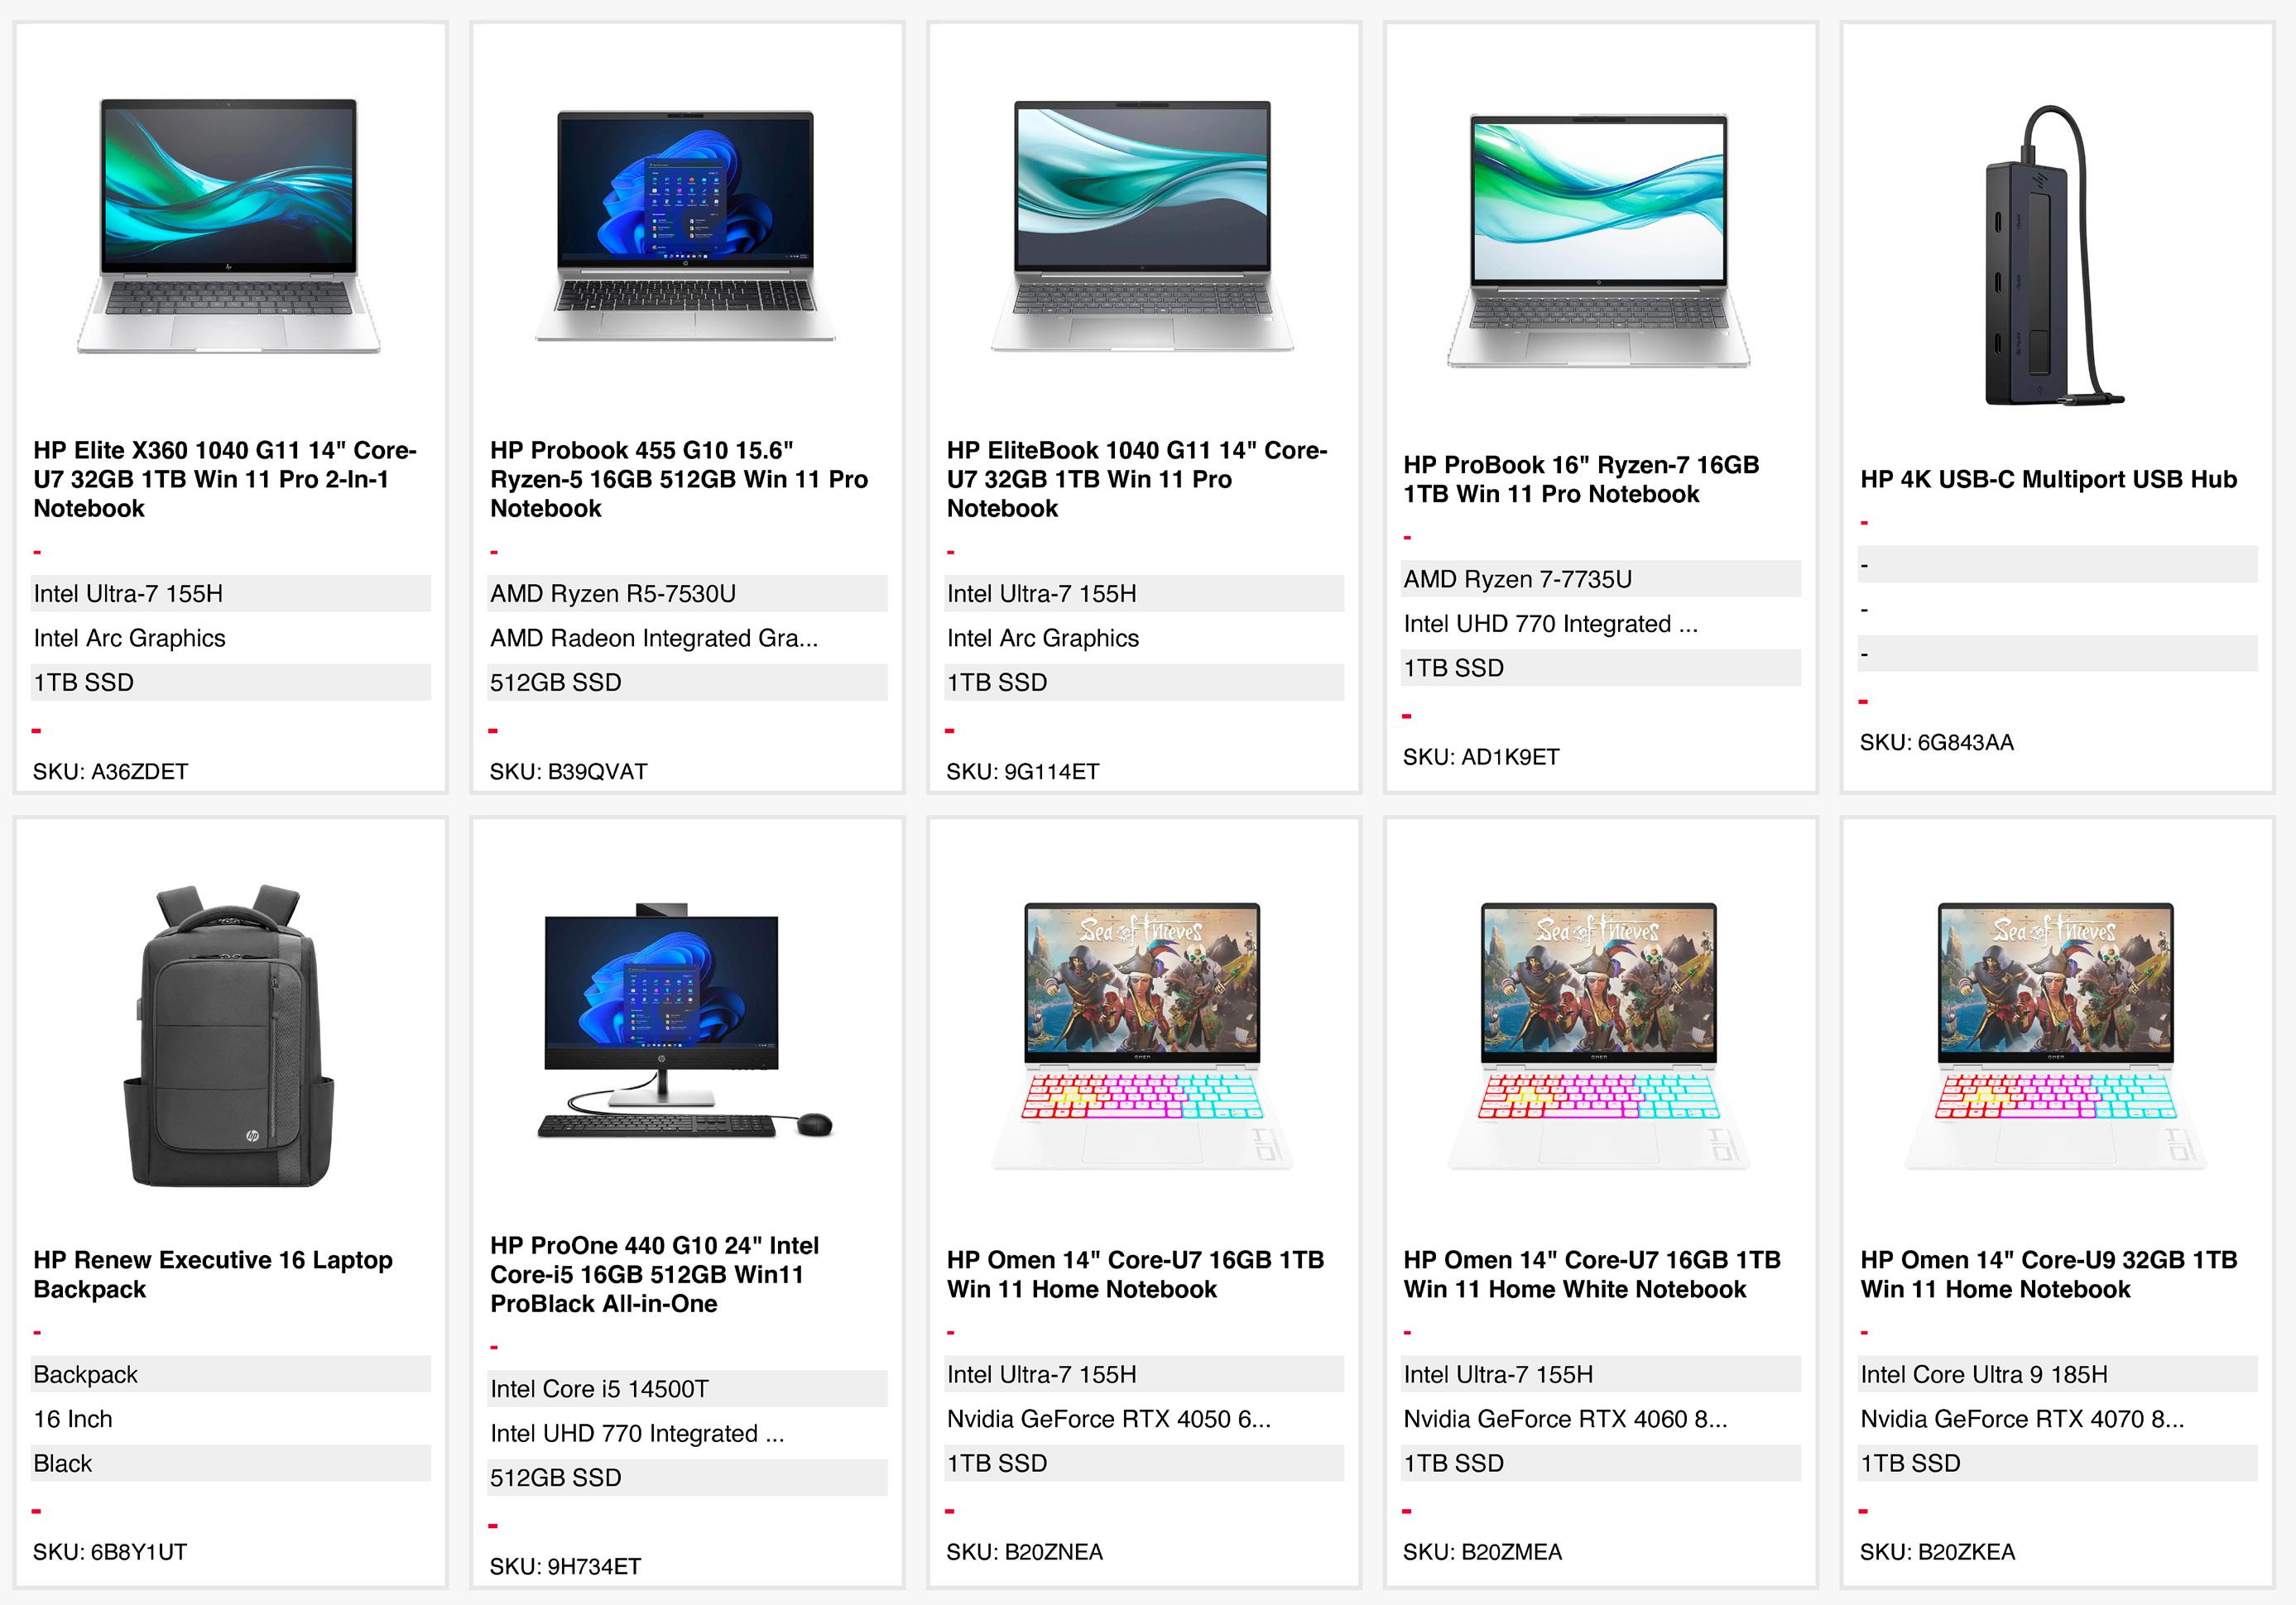Click the SKU B20ZKEA text
This screenshot has height=1605, width=2296.
1937,1551
